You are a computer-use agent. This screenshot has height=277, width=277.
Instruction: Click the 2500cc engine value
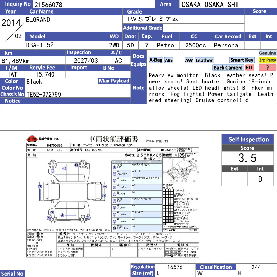pos(195,45)
